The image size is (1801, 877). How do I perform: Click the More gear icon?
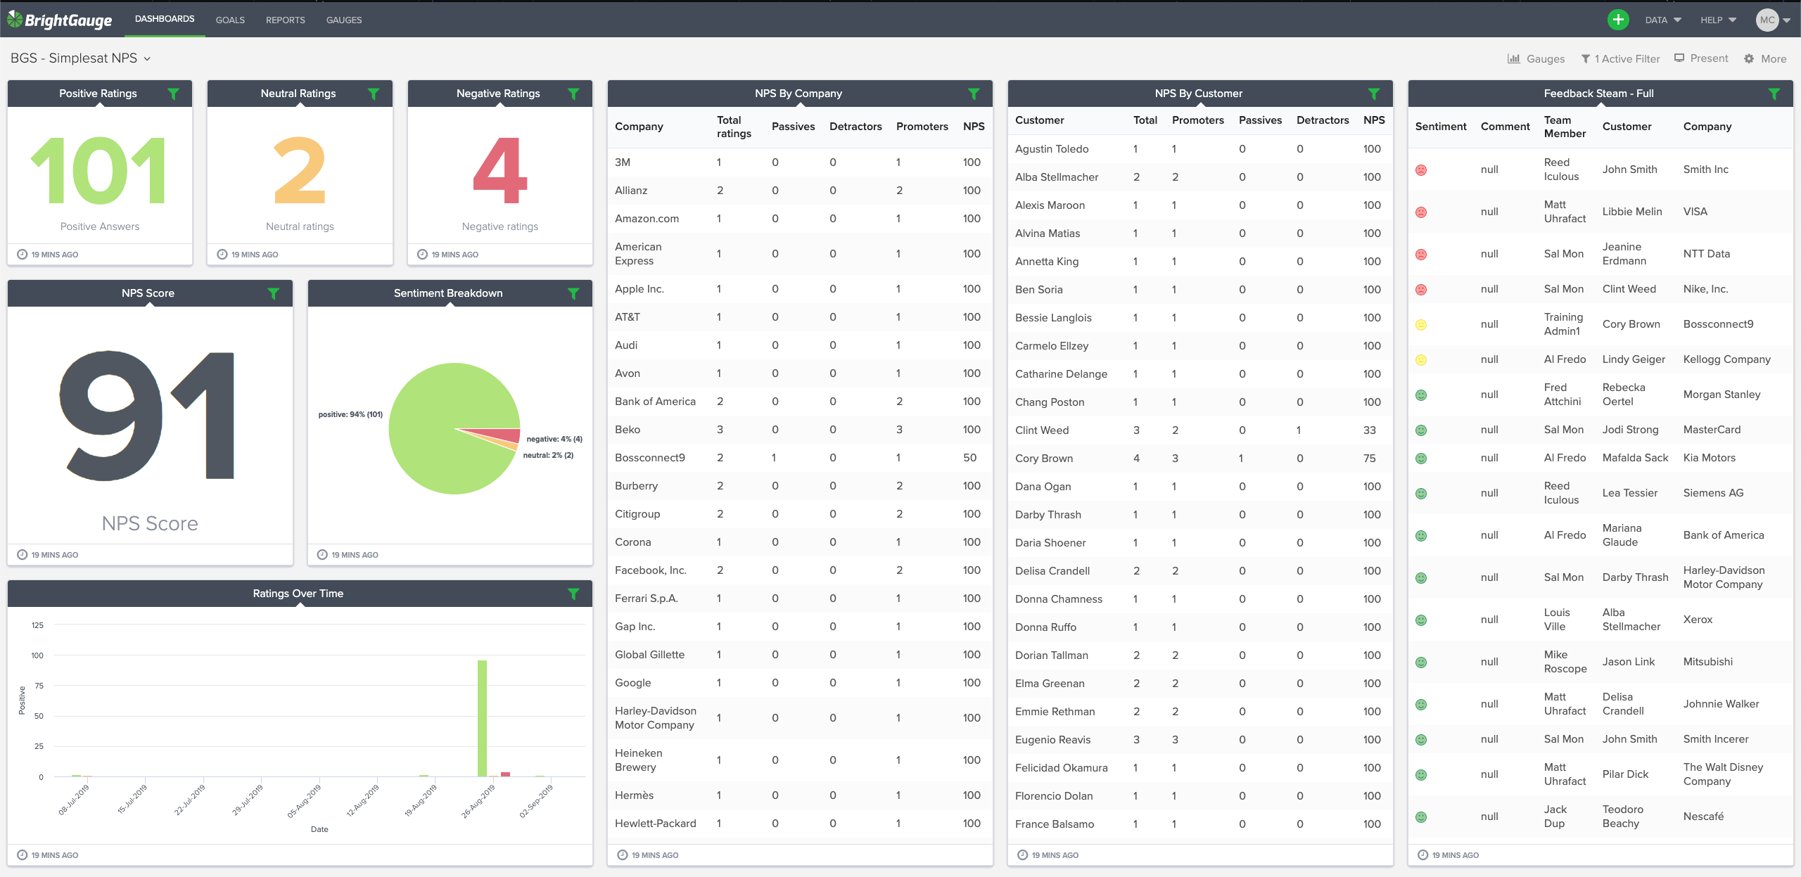(x=1749, y=59)
